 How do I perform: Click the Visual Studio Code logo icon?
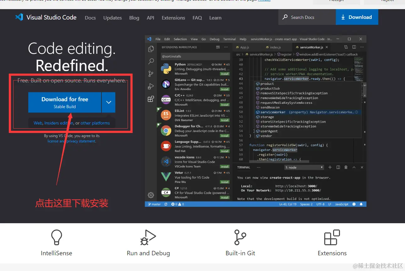coord(19,17)
